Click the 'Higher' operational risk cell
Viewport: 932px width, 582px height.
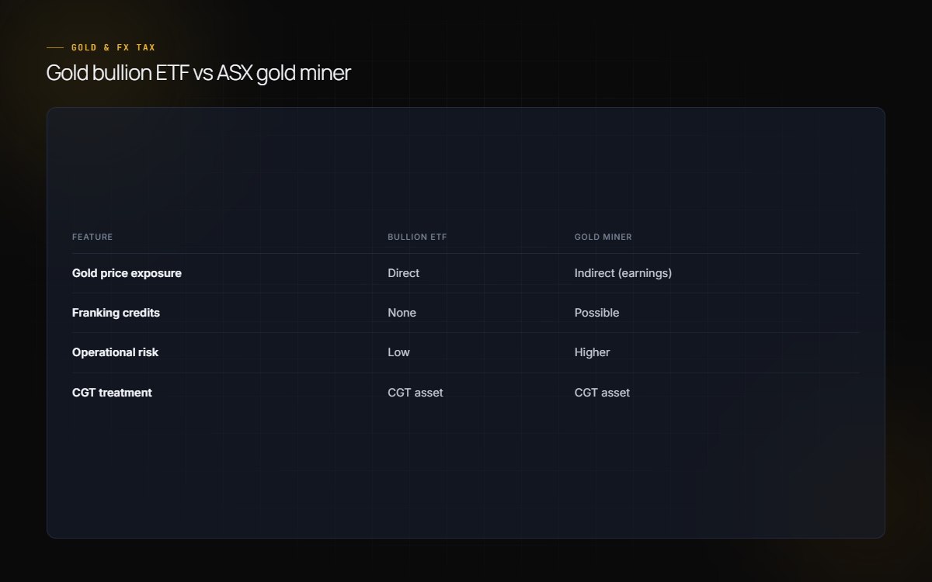(592, 352)
